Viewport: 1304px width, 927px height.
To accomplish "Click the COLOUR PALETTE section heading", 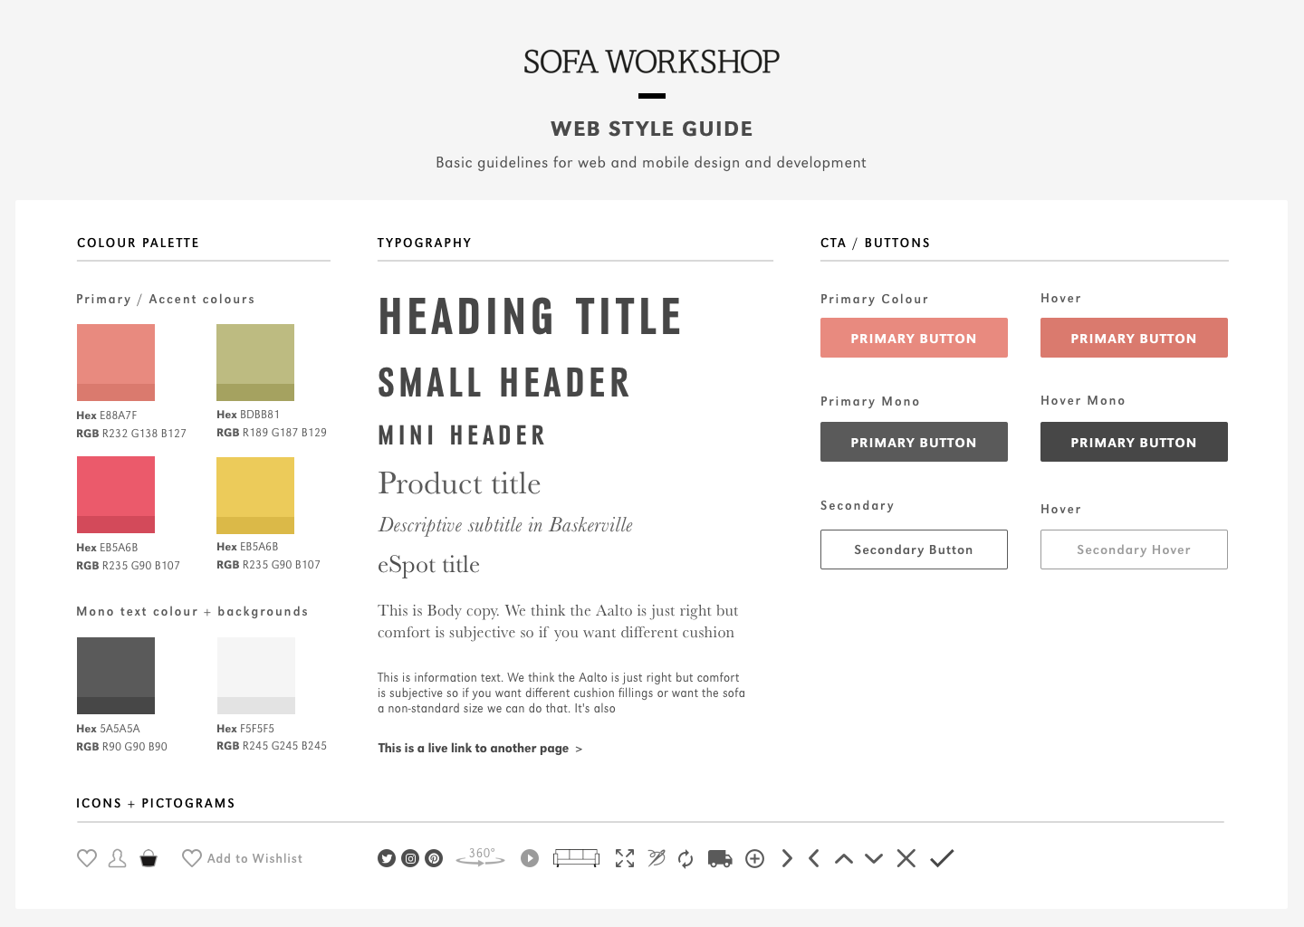I will [x=138, y=243].
